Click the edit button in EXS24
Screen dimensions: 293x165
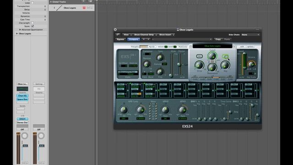pos(242,47)
